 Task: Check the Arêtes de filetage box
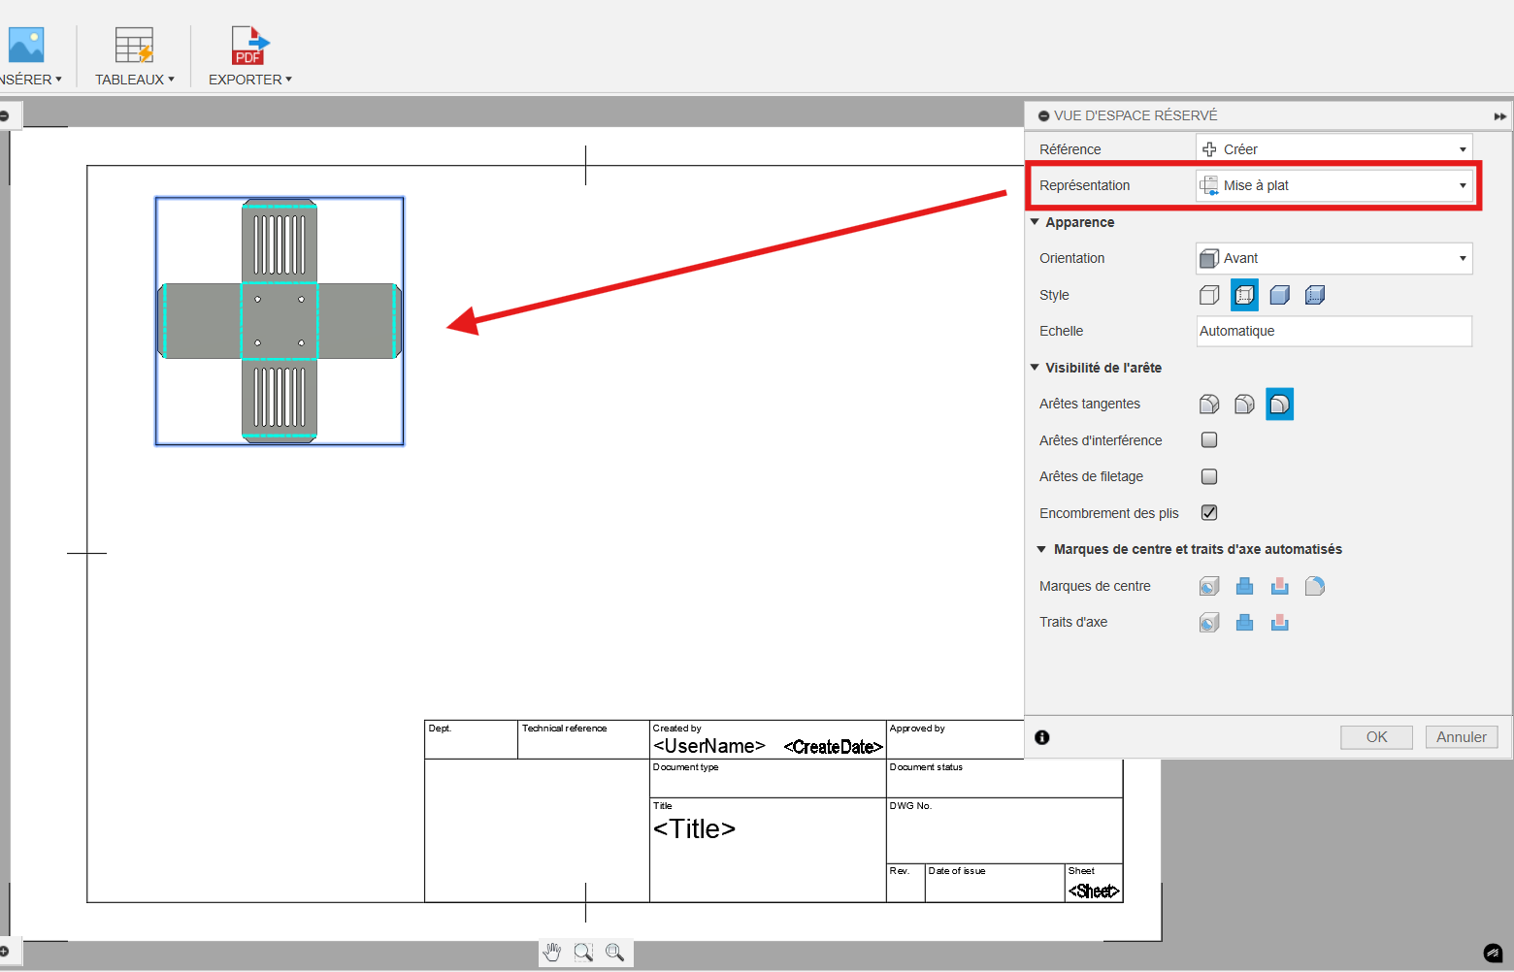[1209, 476]
